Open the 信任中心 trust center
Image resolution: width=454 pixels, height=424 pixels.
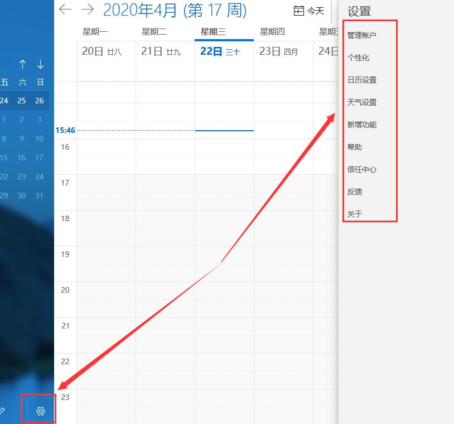363,169
